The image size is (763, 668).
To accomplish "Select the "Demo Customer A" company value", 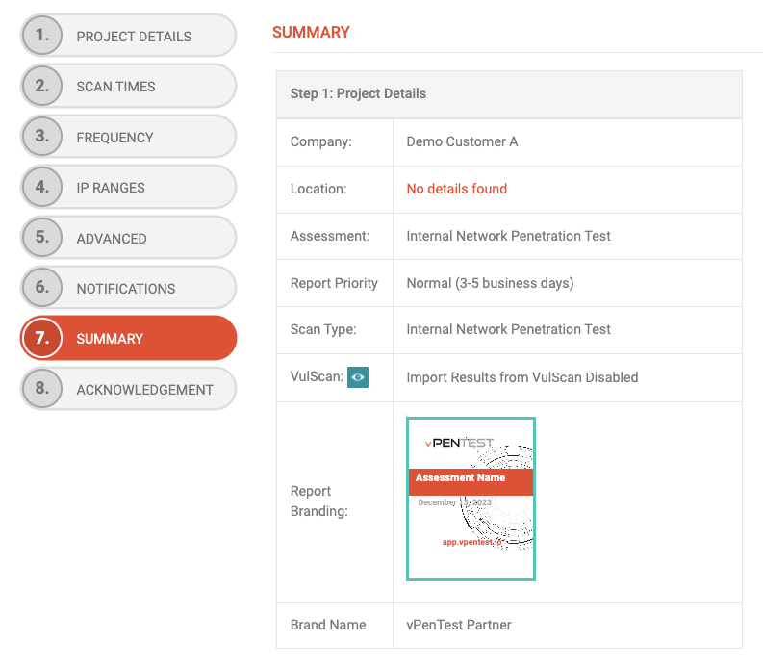I will (462, 141).
